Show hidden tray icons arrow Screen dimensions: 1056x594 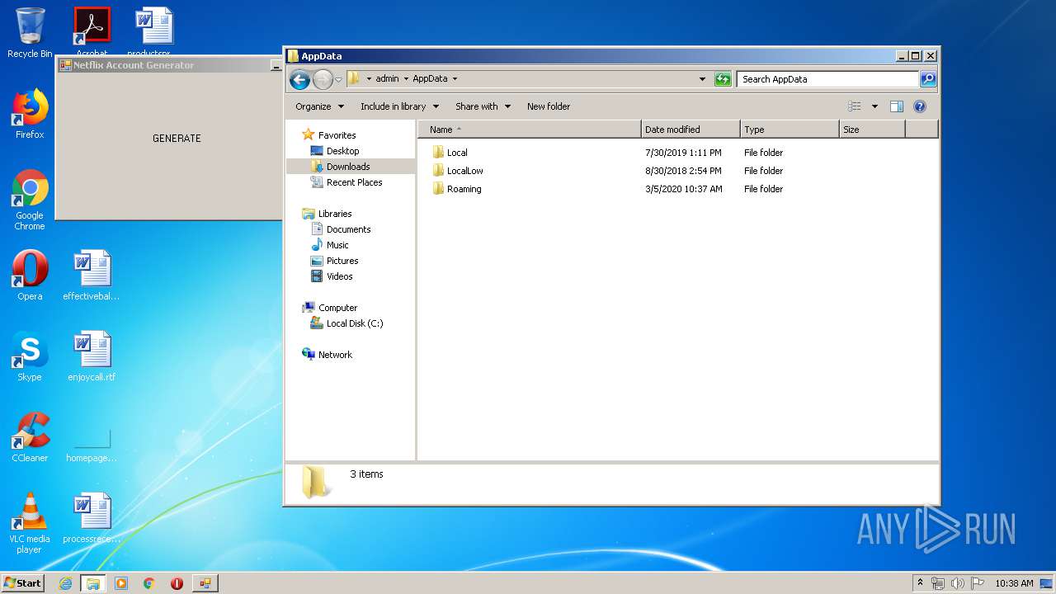(920, 582)
